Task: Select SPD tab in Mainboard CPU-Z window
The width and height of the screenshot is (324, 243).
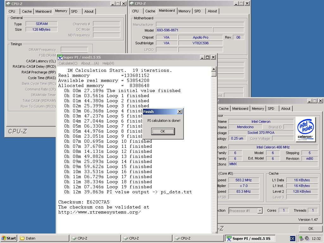Action: [x=197, y=11]
